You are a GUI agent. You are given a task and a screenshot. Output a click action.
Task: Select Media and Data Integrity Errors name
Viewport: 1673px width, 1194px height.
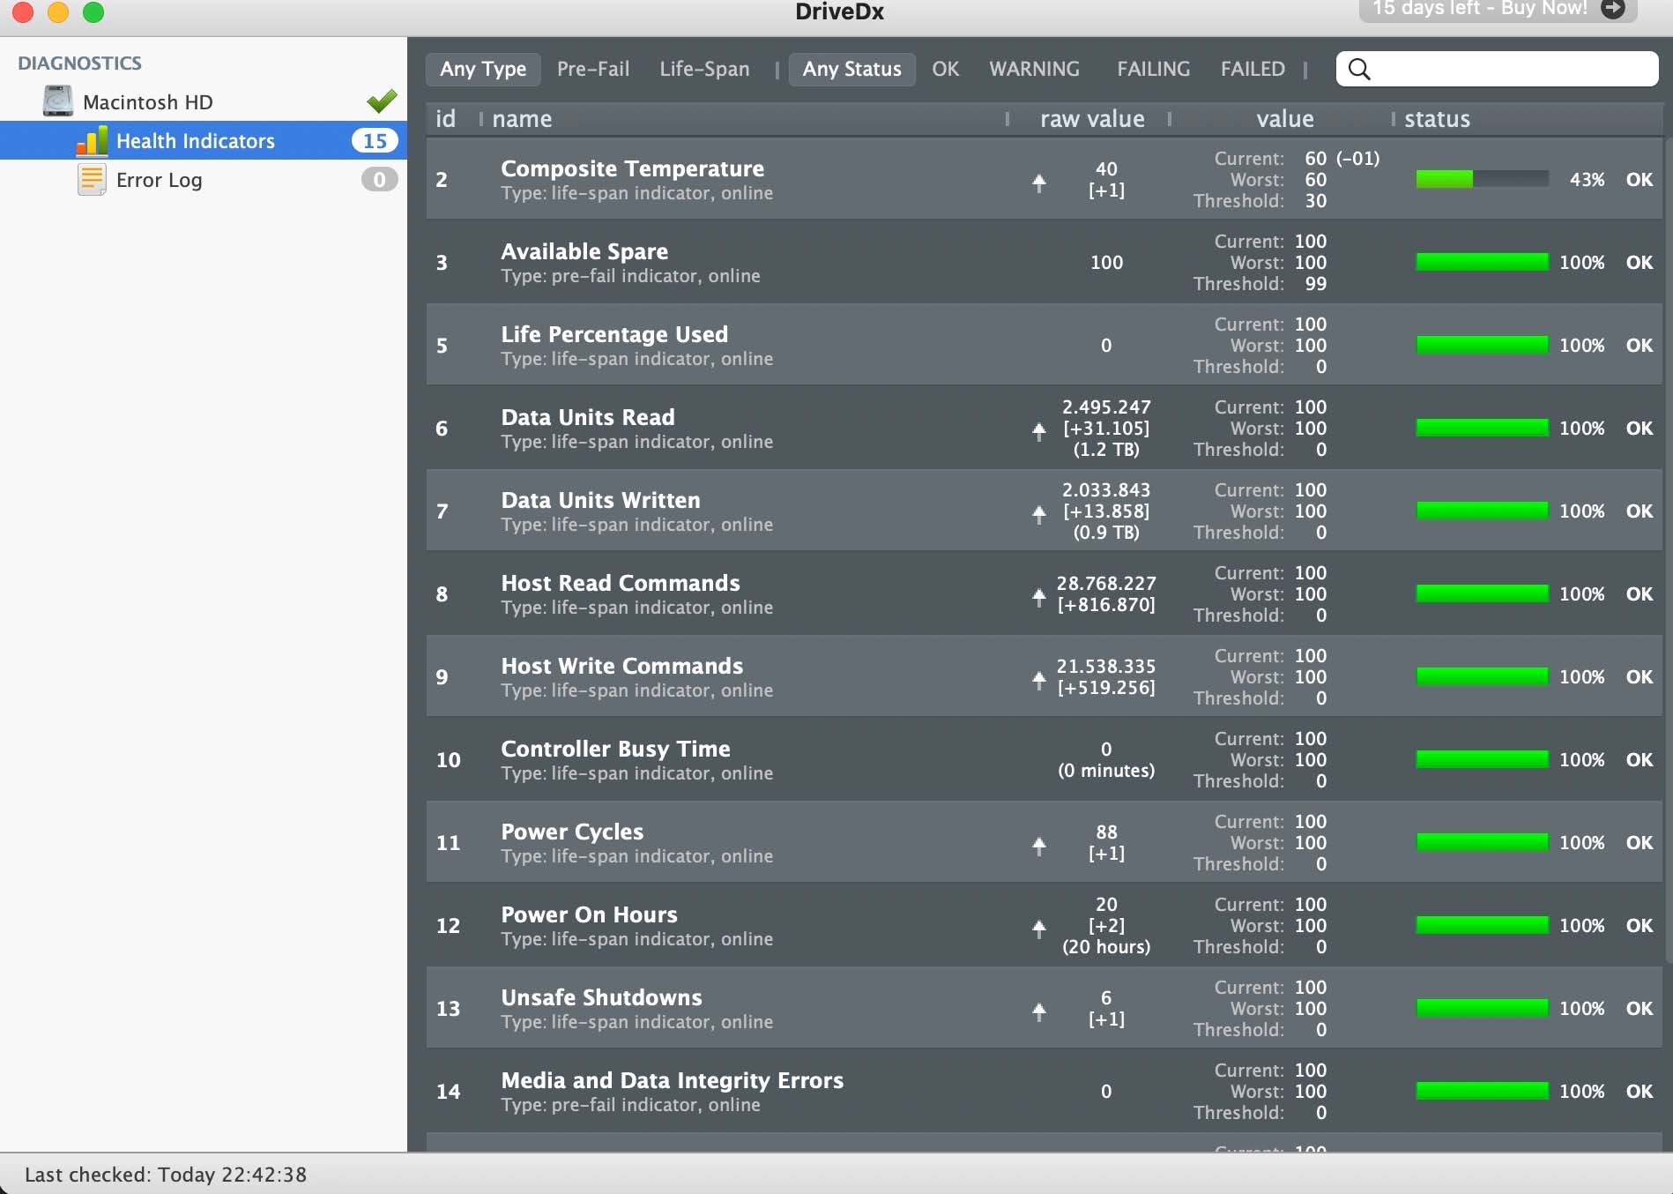pyautogui.click(x=672, y=1080)
